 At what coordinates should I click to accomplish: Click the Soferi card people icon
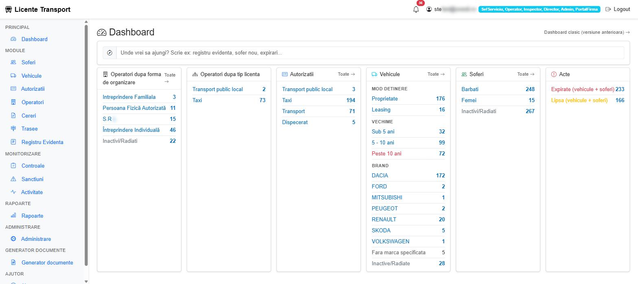click(464, 74)
